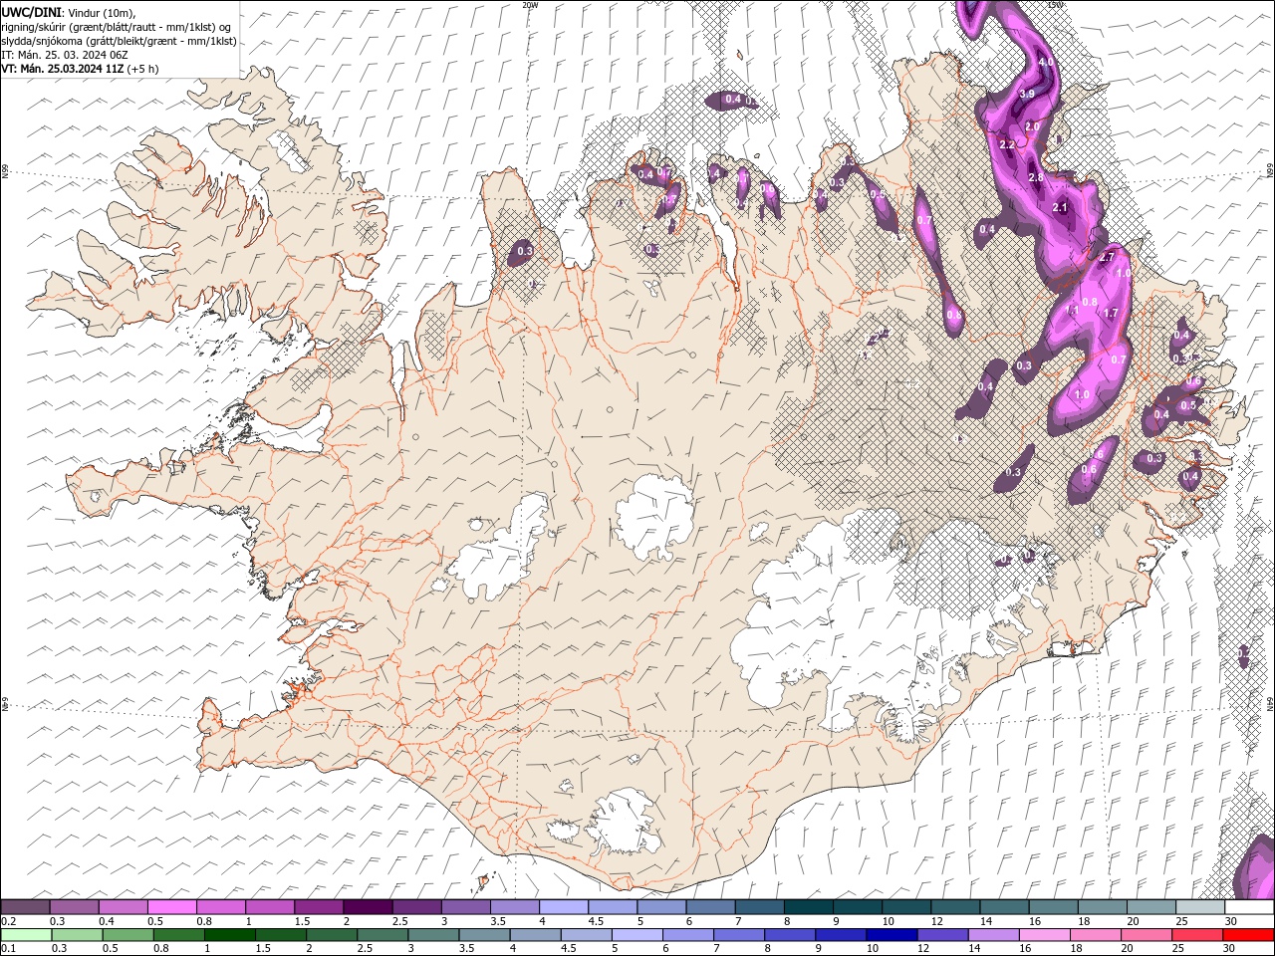The width and height of the screenshot is (1275, 956).
Task: Click the 2.1 precipitation label on map
Action: click(1060, 207)
